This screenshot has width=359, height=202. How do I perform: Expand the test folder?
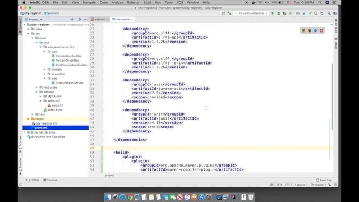click(33, 114)
